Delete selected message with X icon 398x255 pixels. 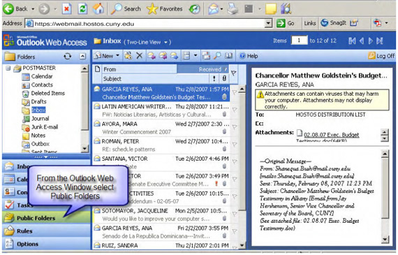tap(140, 56)
